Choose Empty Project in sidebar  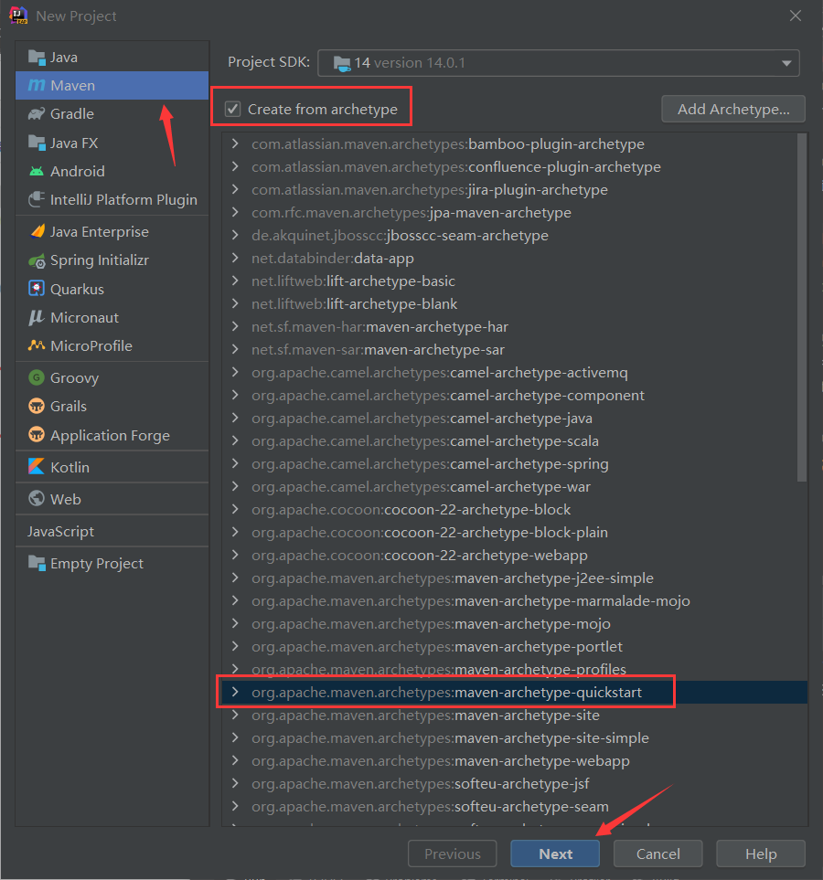96,564
